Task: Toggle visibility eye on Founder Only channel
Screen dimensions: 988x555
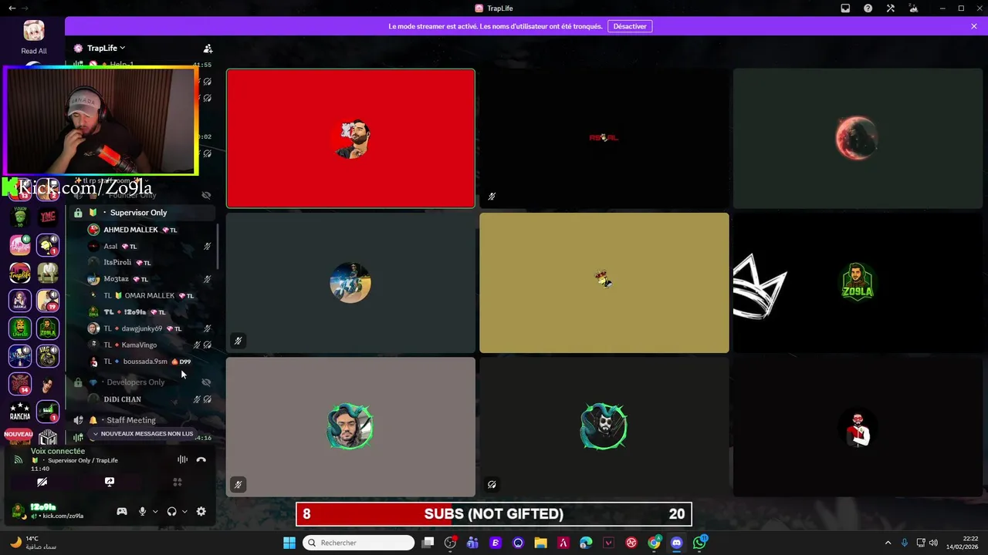Action: (206, 196)
